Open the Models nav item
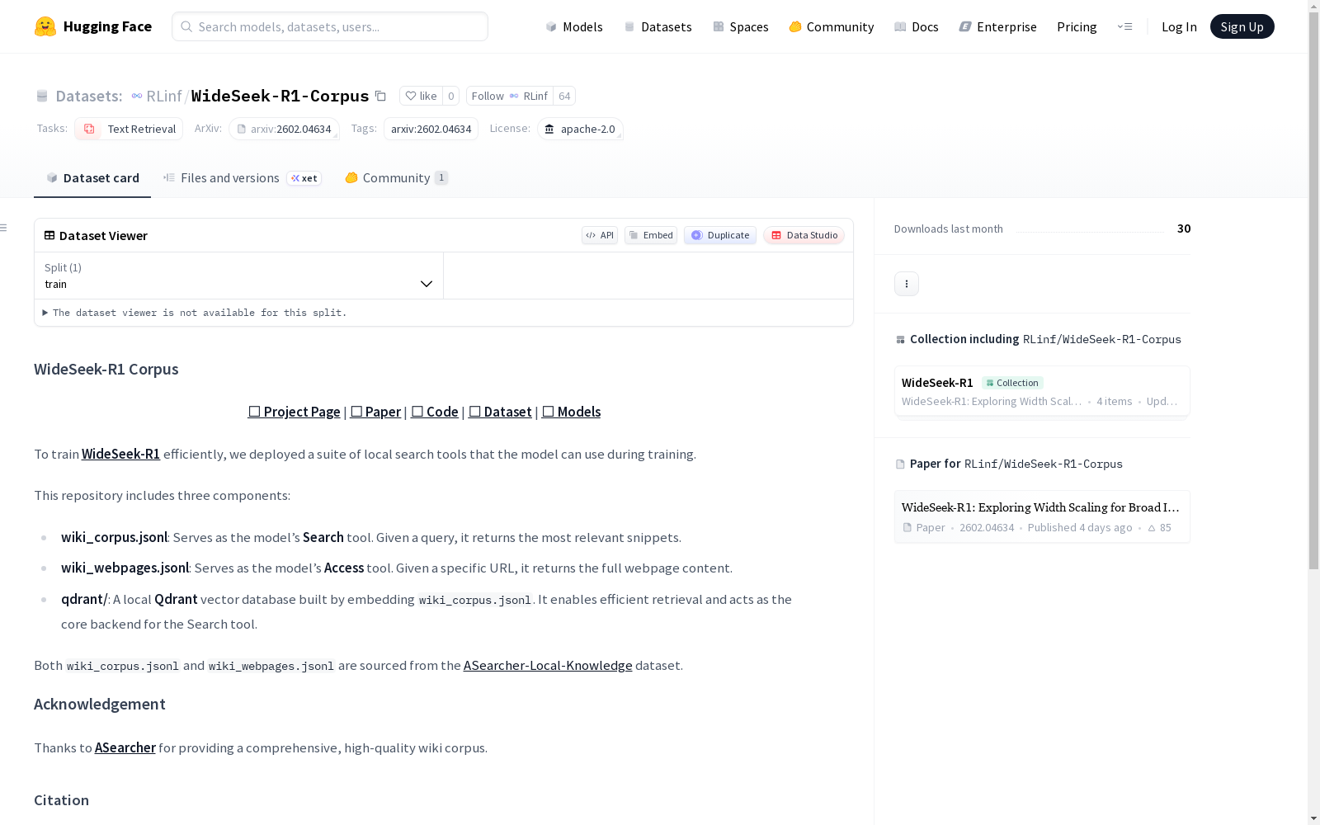Screen dimensions: 1320x825 tap(574, 26)
